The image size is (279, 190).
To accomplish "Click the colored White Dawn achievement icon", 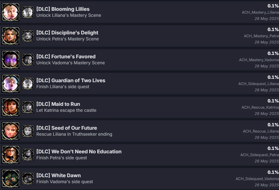I will [11, 179].
